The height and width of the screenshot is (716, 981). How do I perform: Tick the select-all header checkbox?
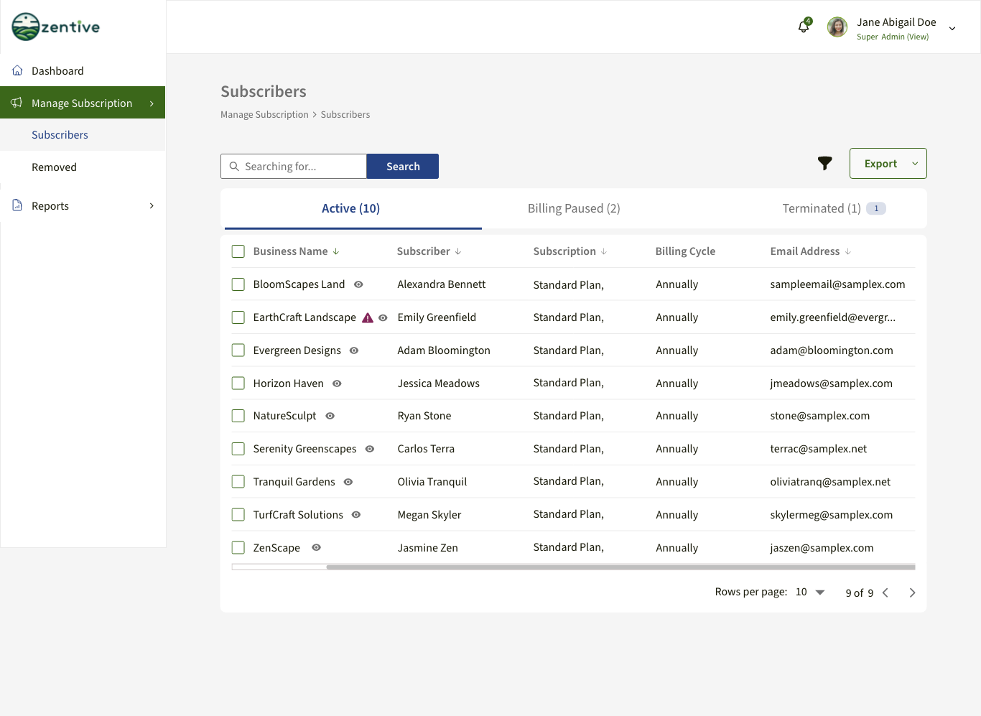pos(238,251)
